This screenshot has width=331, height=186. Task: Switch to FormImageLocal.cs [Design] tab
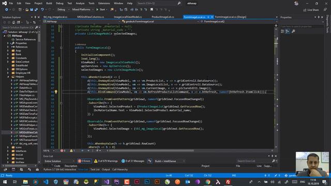coord(230,17)
